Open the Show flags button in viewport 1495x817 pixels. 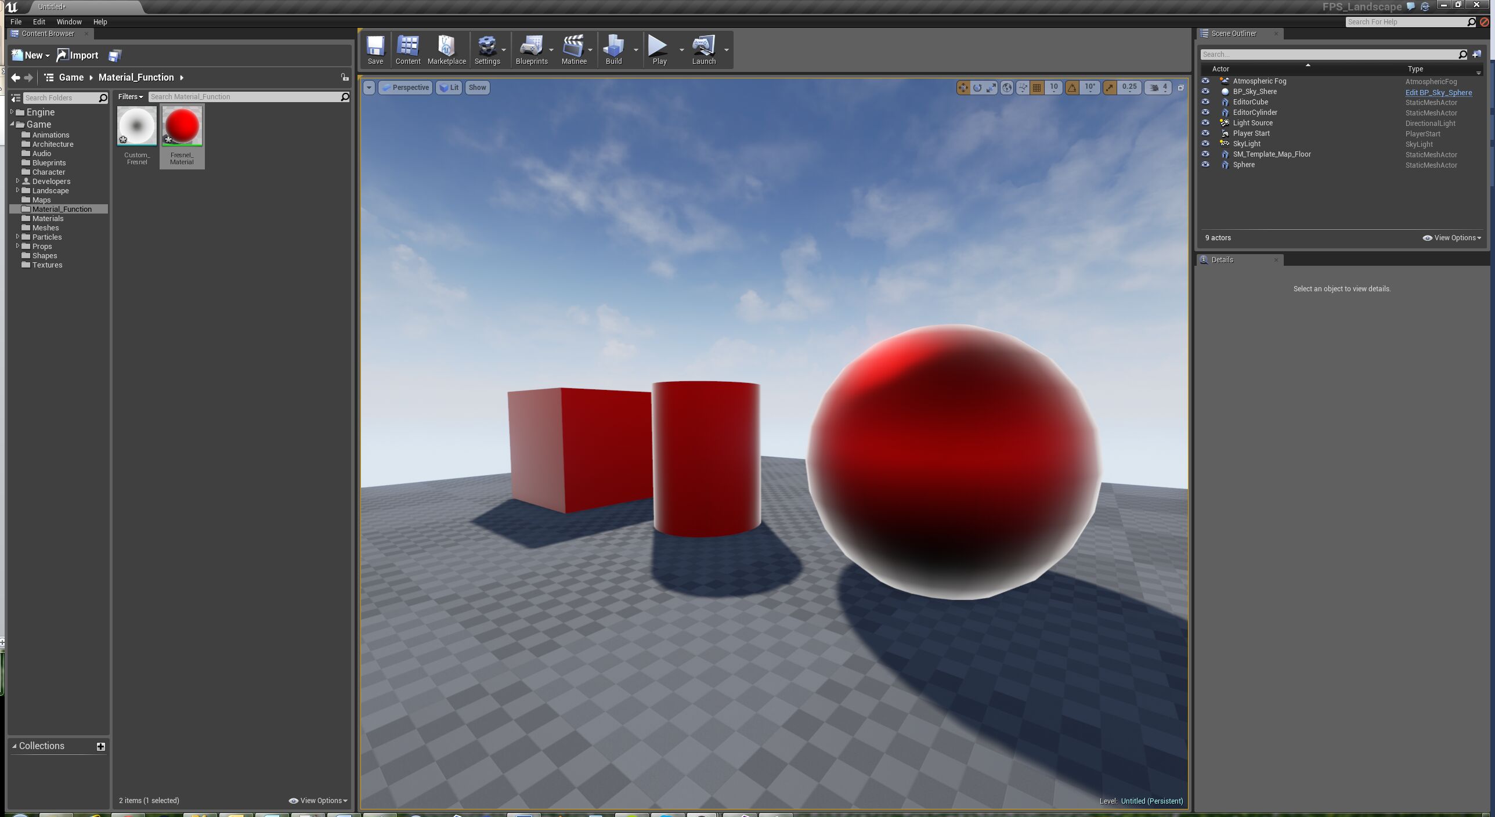476,87
